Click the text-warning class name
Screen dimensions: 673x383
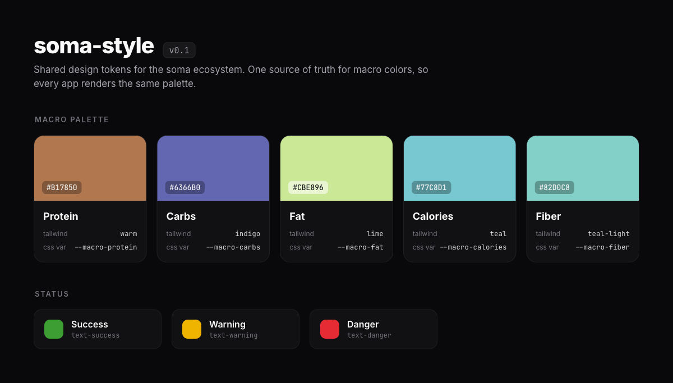click(x=233, y=335)
